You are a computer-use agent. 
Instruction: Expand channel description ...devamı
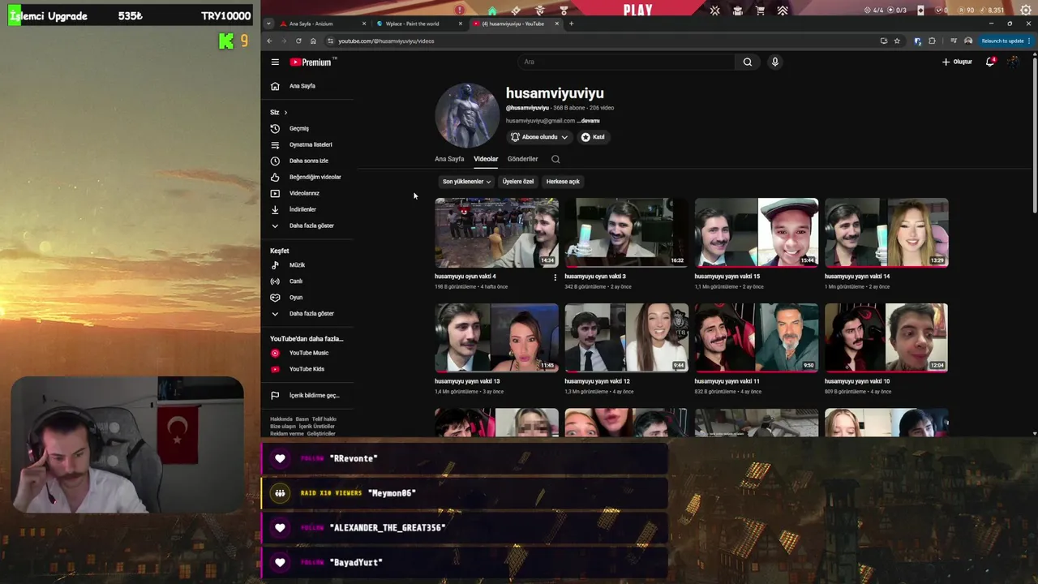pos(588,121)
